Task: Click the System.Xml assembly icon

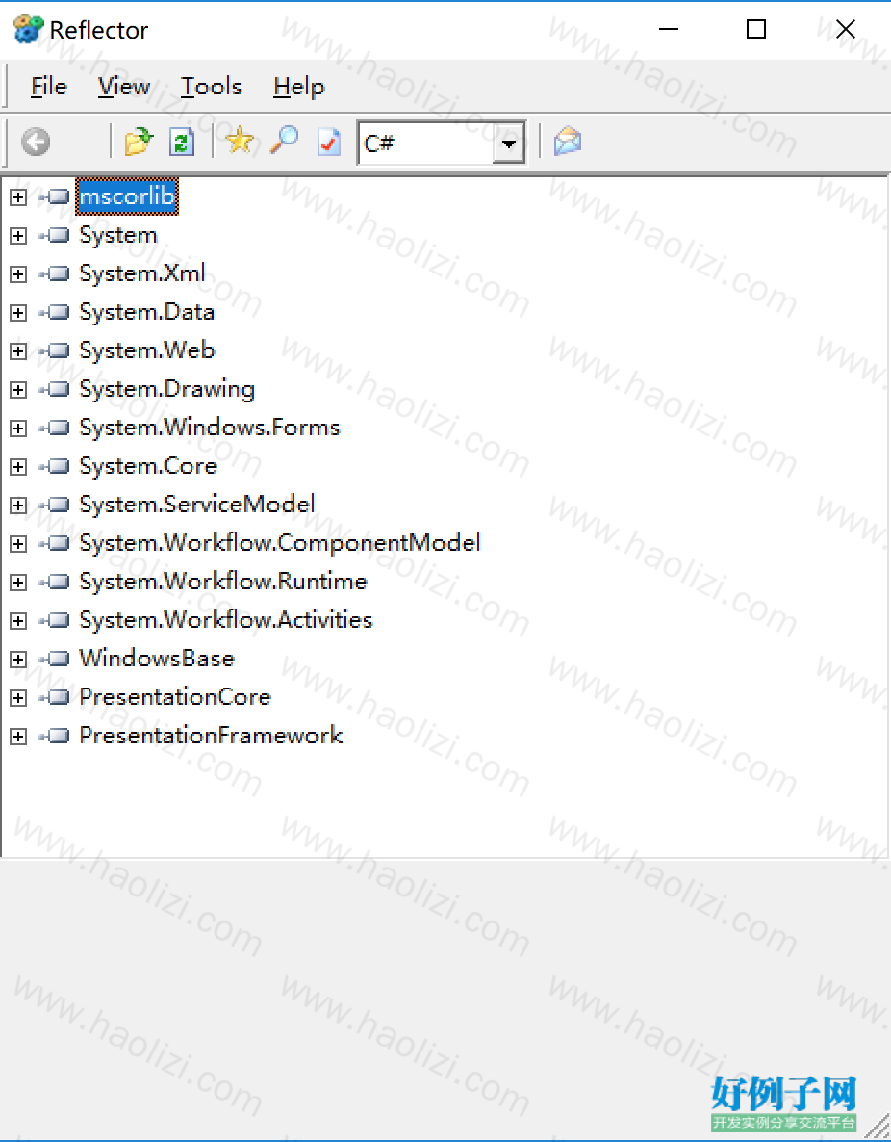Action: 55,273
